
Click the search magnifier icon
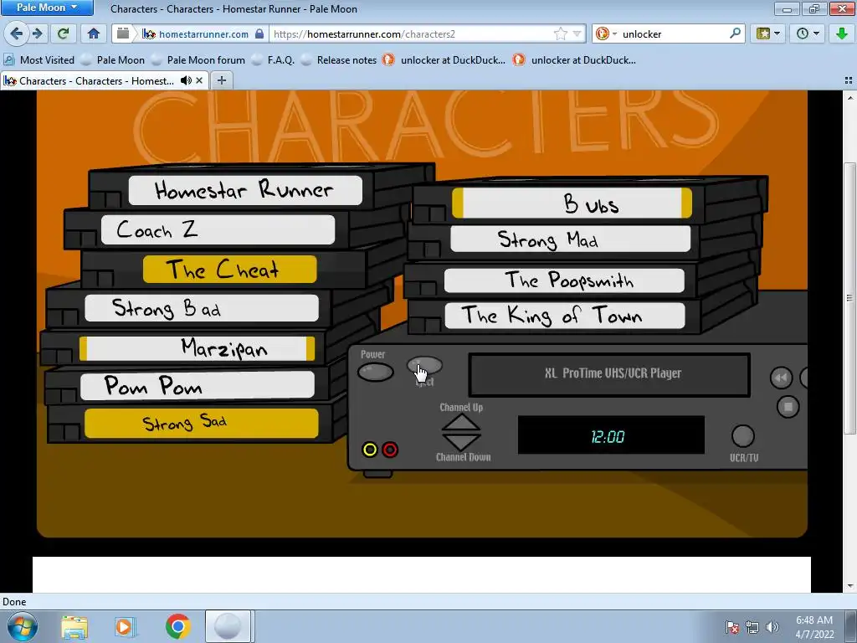[x=735, y=33]
